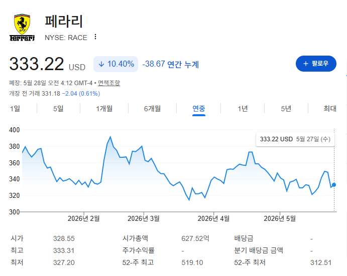Screen dimensions: 347x276
Task: Click the 최저 value 327.20
Action: pos(64,262)
